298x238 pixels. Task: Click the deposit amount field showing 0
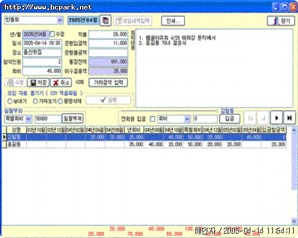205,119
